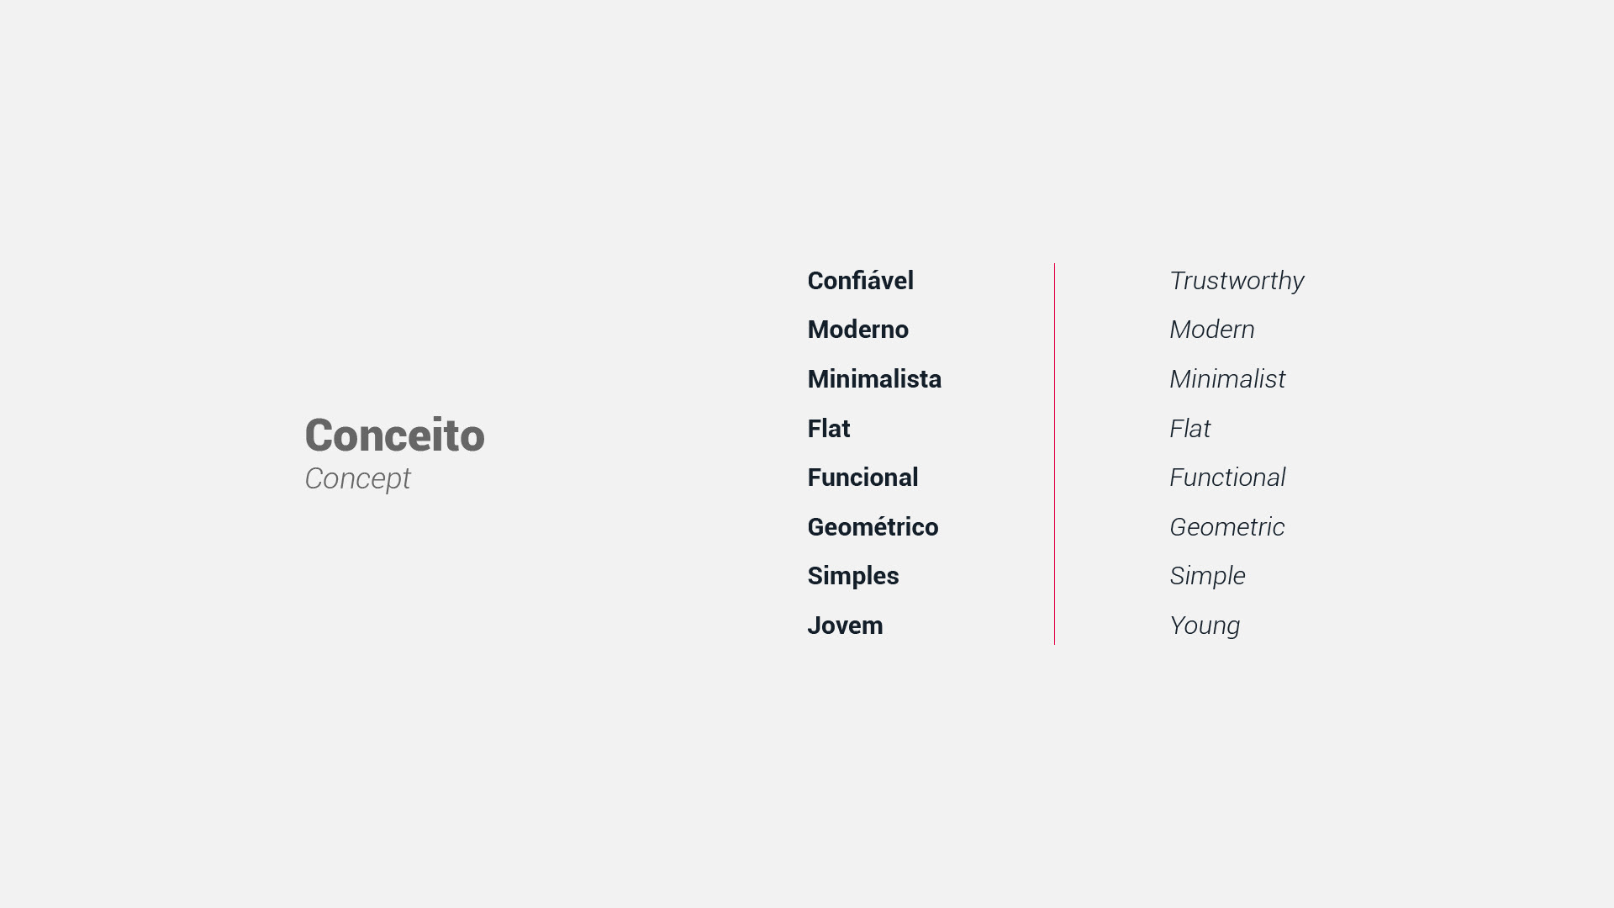Click the Young translation
The image size is (1614, 908).
[x=1205, y=626]
